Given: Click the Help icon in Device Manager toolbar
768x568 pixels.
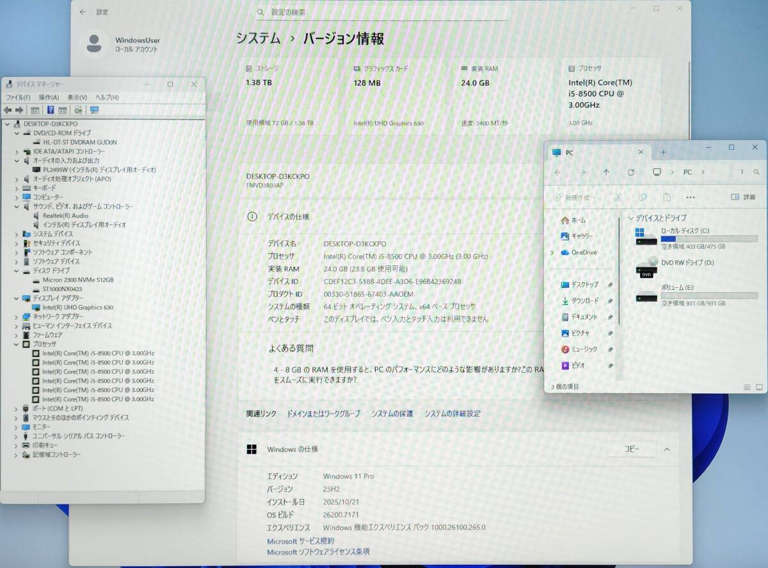Looking at the screenshot, I should click(51, 110).
